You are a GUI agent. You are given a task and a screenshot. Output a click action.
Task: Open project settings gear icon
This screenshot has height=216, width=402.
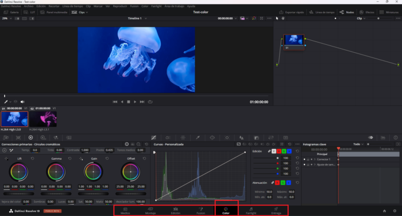[395, 211]
